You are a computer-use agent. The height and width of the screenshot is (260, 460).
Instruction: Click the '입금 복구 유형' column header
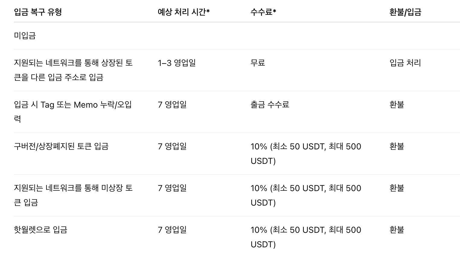38,12
